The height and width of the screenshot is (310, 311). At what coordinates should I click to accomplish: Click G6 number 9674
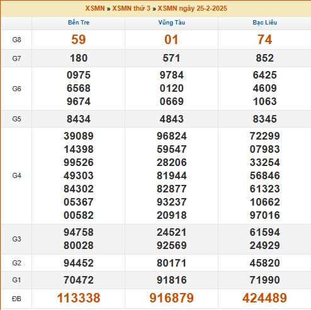[79, 101]
